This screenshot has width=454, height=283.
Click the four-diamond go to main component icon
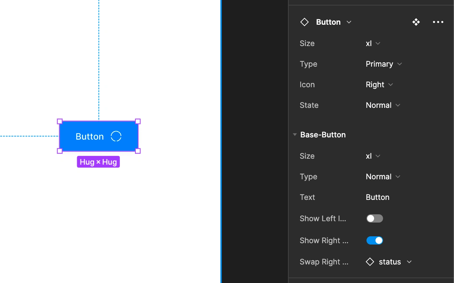click(x=416, y=22)
